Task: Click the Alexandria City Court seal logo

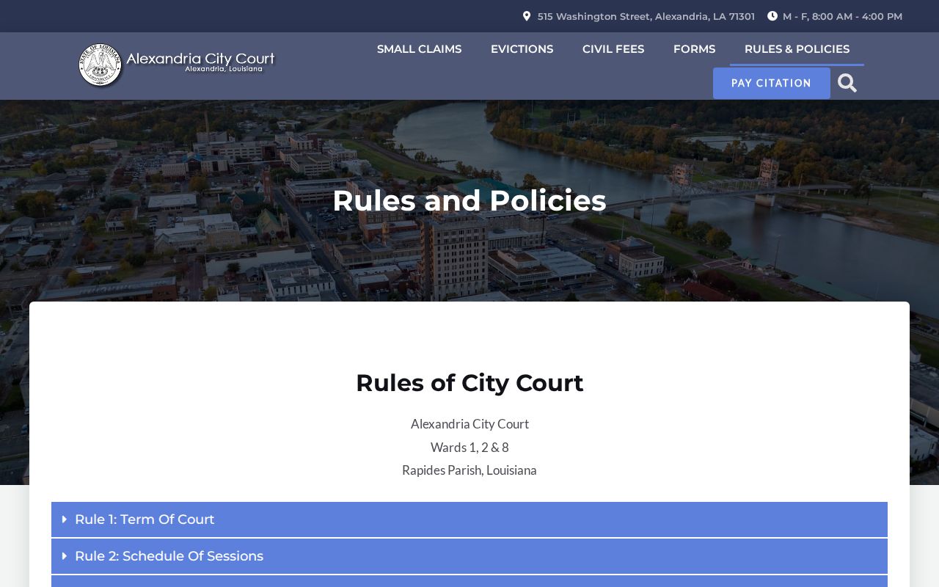Action: (100, 65)
